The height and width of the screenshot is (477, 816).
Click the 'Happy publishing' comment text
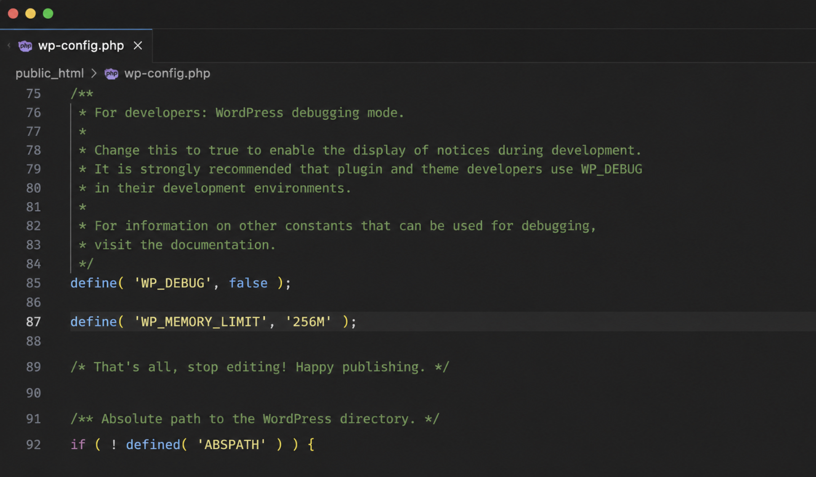click(360, 367)
